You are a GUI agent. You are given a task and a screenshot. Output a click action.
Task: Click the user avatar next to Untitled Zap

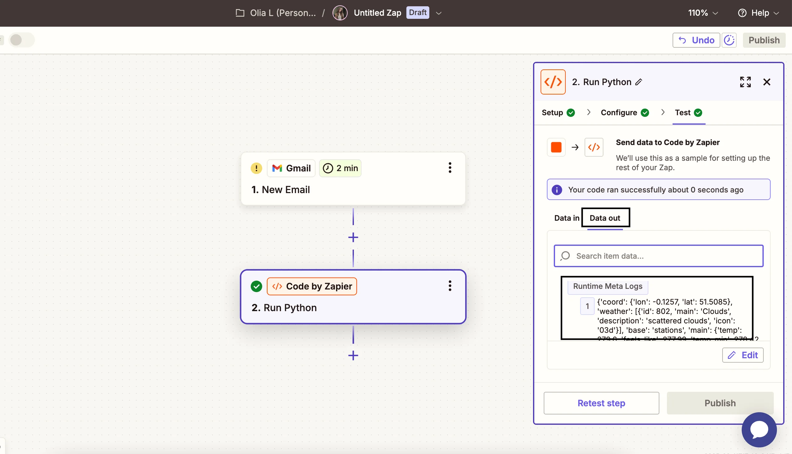pos(340,13)
